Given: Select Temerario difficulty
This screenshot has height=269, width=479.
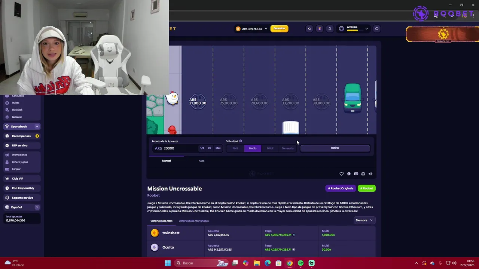Looking at the screenshot, I should pyautogui.click(x=288, y=148).
